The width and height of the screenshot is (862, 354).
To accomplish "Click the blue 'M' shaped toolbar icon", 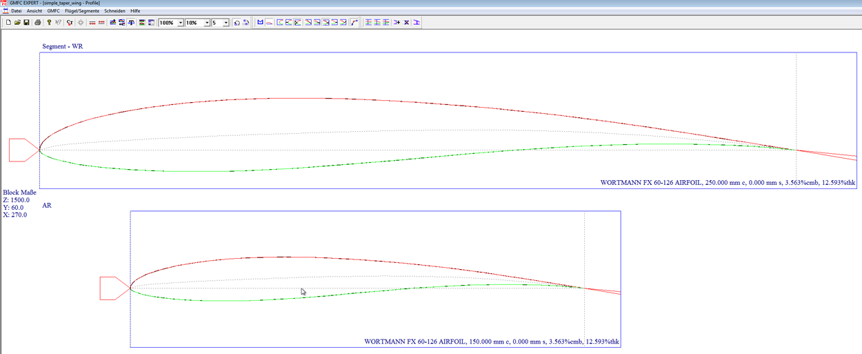I will pyautogui.click(x=260, y=23).
